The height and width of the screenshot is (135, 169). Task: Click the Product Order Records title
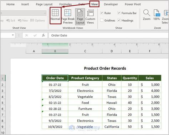[105, 68]
